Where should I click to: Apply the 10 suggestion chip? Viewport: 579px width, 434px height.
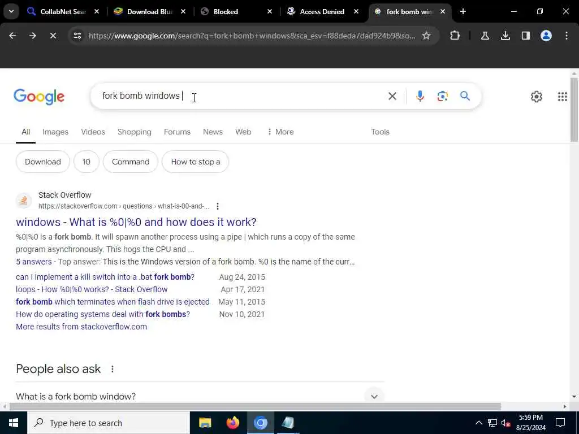87,162
